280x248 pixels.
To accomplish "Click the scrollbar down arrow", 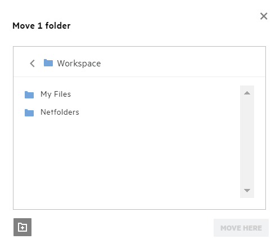I will coord(247,191).
